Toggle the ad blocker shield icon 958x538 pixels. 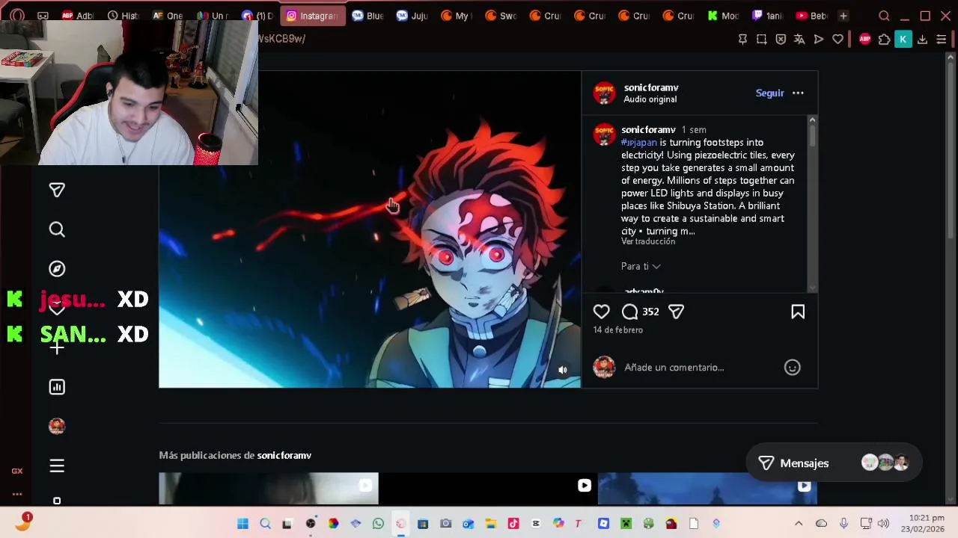(x=781, y=39)
